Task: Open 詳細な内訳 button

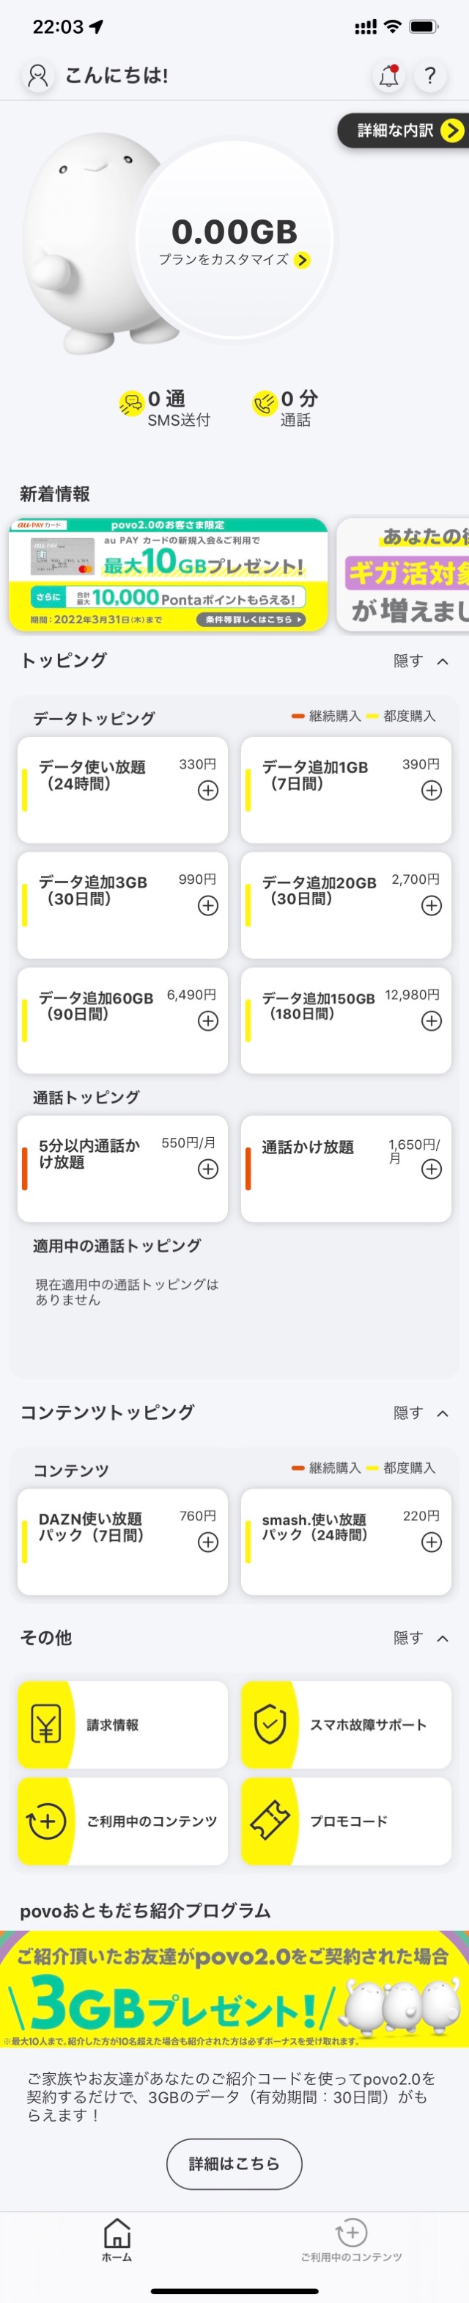Action: point(403,131)
